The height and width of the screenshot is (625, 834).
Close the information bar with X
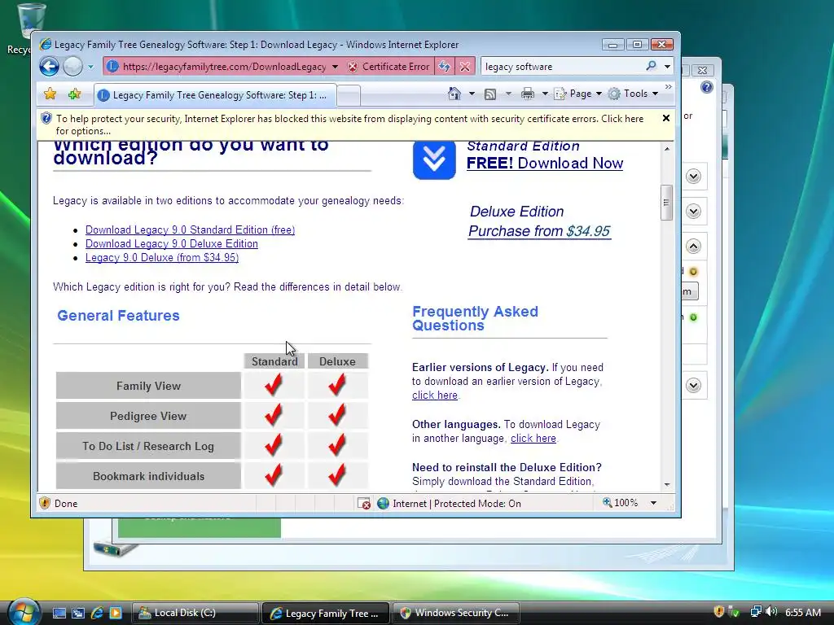point(666,118)
